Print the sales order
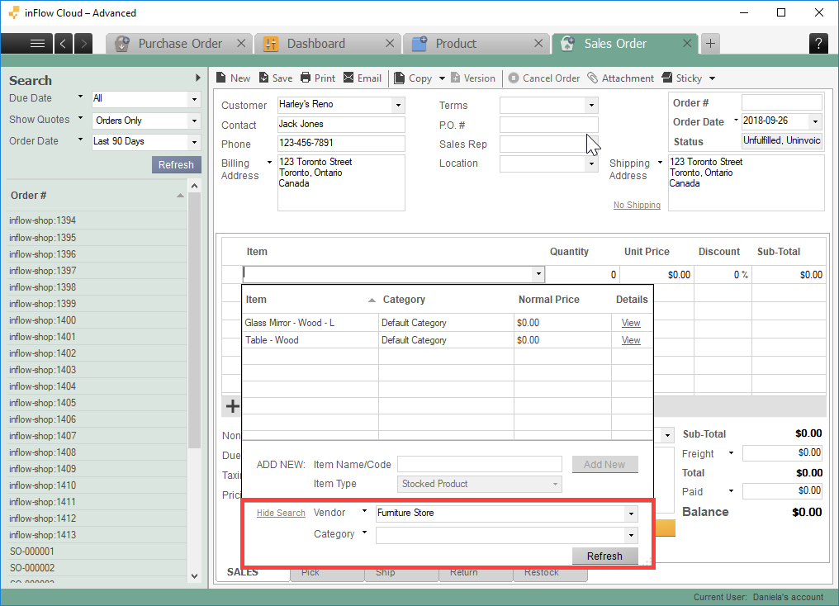Image resolution: width=839 pixels, height=606 pixels. (x=317, y=78)
